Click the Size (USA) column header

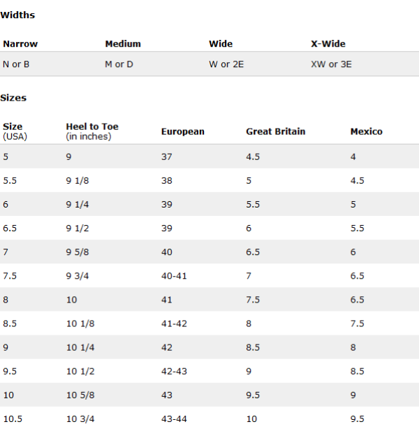point(15,131)
